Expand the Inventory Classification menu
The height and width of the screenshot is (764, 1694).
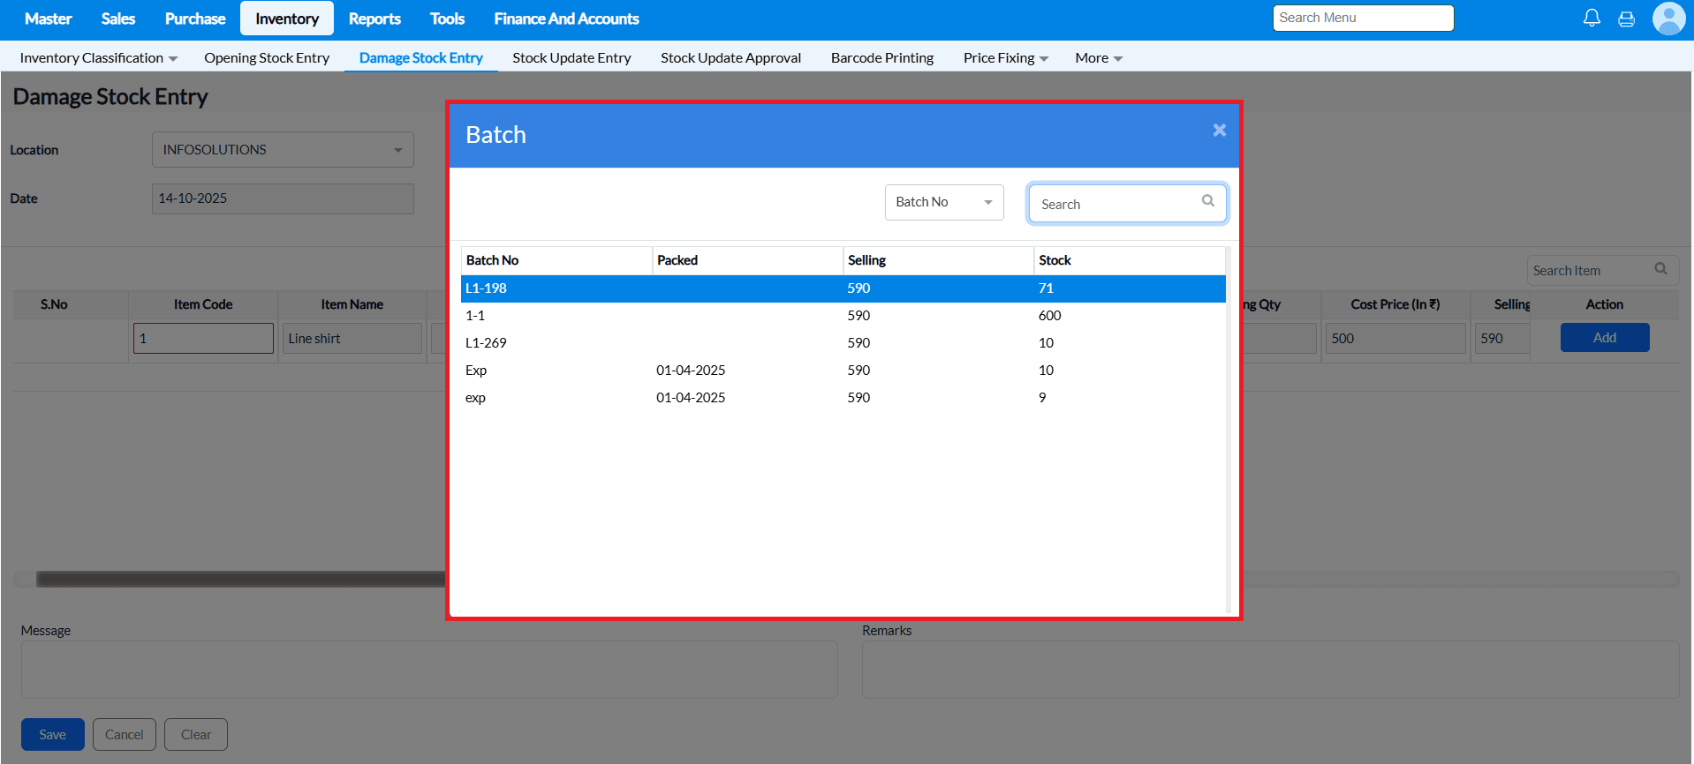[x=98, y=58]
